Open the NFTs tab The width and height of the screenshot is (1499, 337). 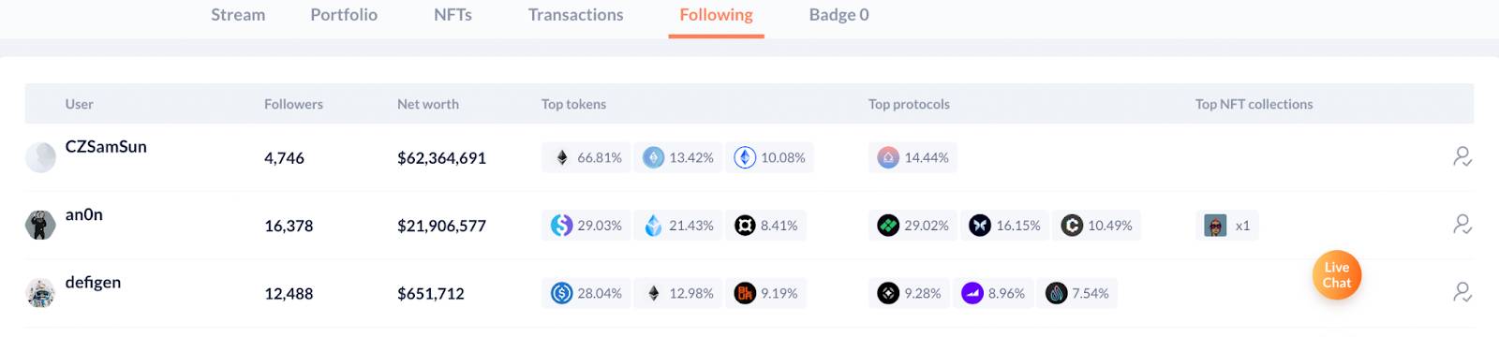click(453, 15)
